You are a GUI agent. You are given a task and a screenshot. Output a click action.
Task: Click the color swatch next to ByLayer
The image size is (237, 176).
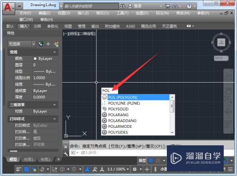pos(35,59)
